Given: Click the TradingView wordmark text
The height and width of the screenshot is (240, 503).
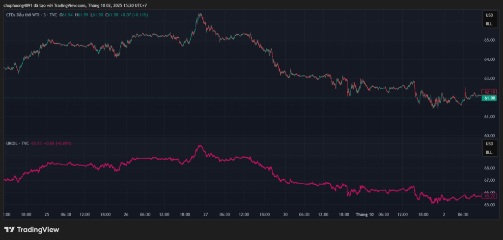Looking at the screenshot, I should (x=38, y=229).
